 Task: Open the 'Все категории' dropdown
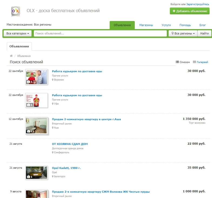tap(18, 33)
